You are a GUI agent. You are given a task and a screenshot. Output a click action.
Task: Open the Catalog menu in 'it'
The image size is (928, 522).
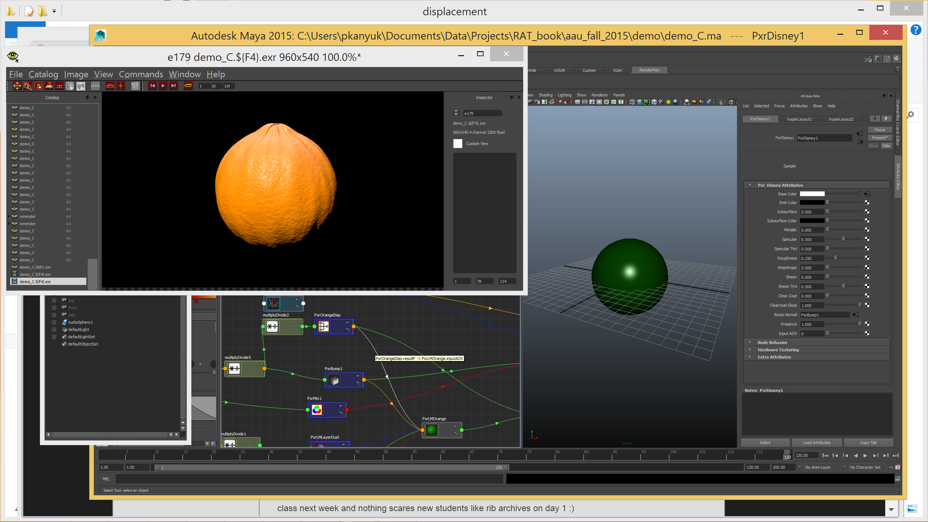coord(43,74)
